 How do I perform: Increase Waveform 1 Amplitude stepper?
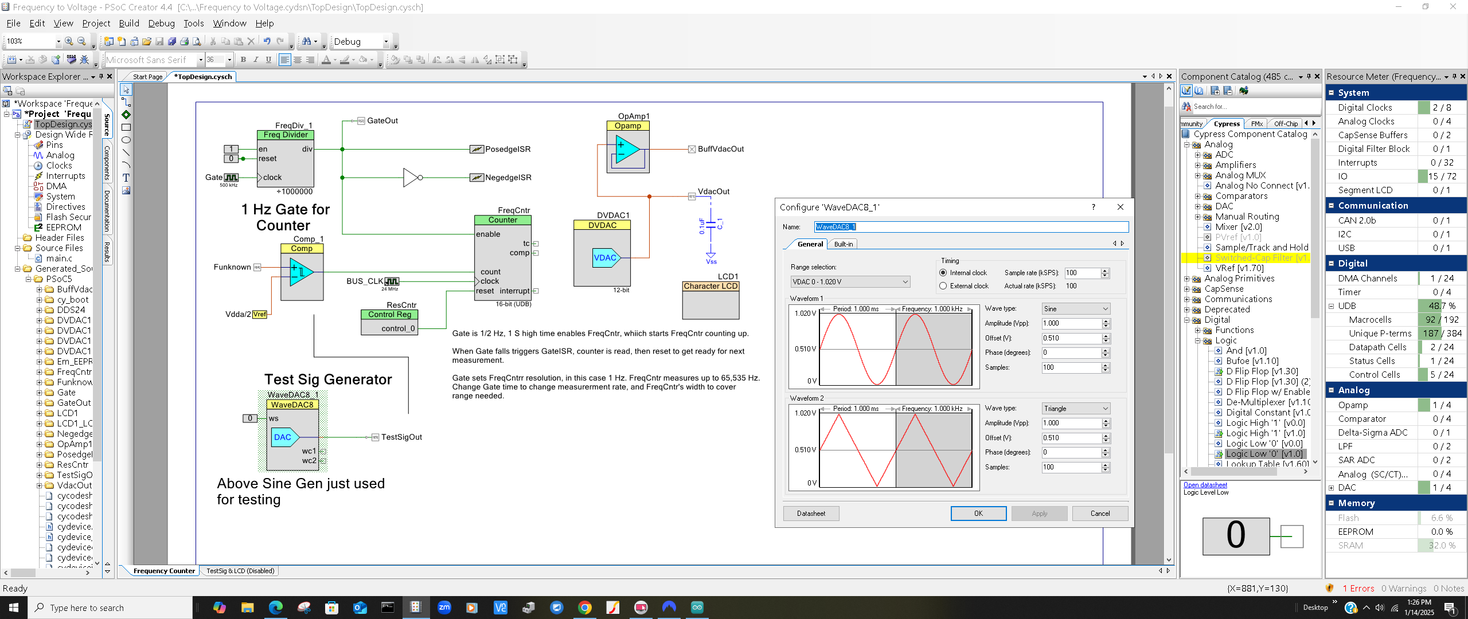1106,321
